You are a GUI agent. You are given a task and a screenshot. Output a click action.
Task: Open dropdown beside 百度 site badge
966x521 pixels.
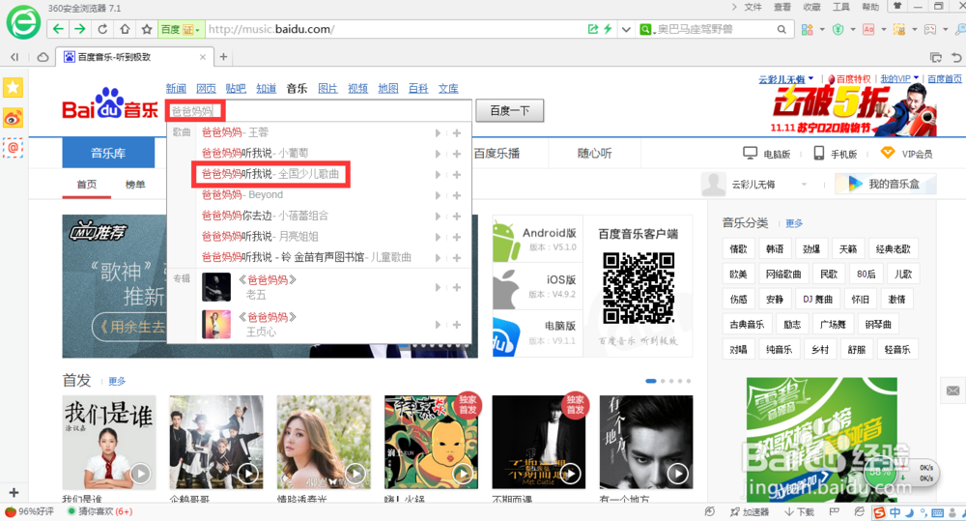click(x=198, y=30)
